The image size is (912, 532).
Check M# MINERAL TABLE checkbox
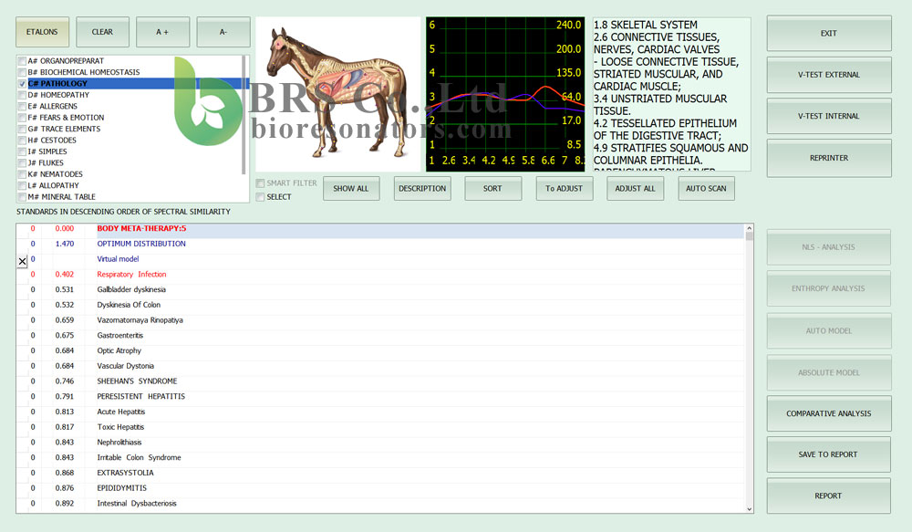[x=22, y=197]
